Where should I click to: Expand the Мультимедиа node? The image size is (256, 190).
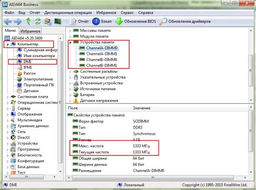click(x=7, y=120)
